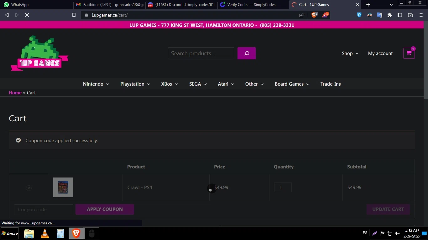Launch VLC media player from taskbar
This screenshot has width=428, height=240.
tap(45, 233)
